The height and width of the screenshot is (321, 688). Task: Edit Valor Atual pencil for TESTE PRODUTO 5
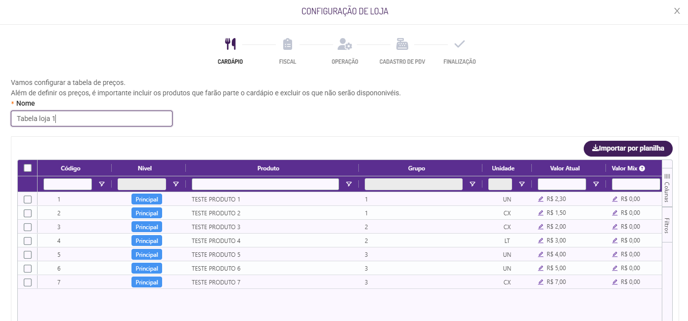pos(540,254)
